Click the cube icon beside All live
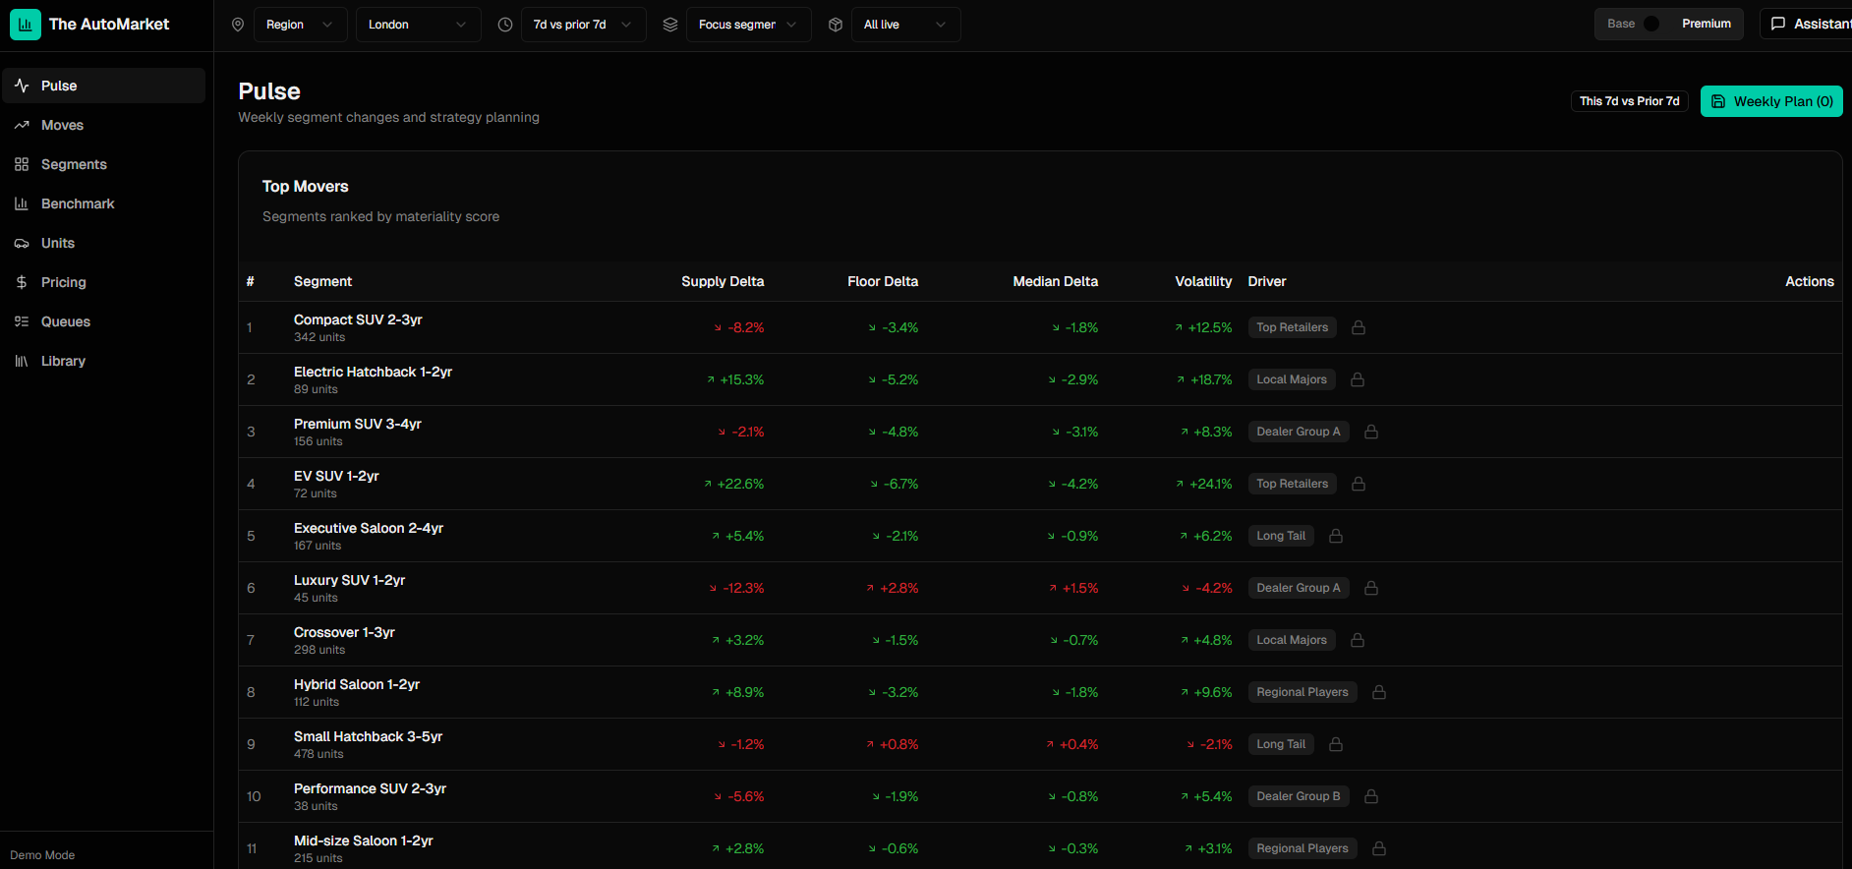 [836, 25]
